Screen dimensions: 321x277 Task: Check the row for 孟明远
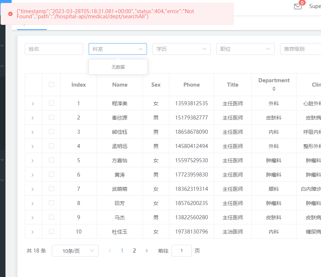point(51,146)
